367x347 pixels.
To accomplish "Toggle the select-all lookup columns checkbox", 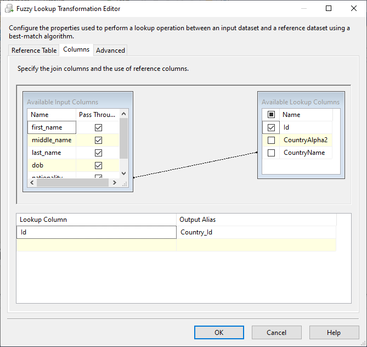I will coord(271,115).
